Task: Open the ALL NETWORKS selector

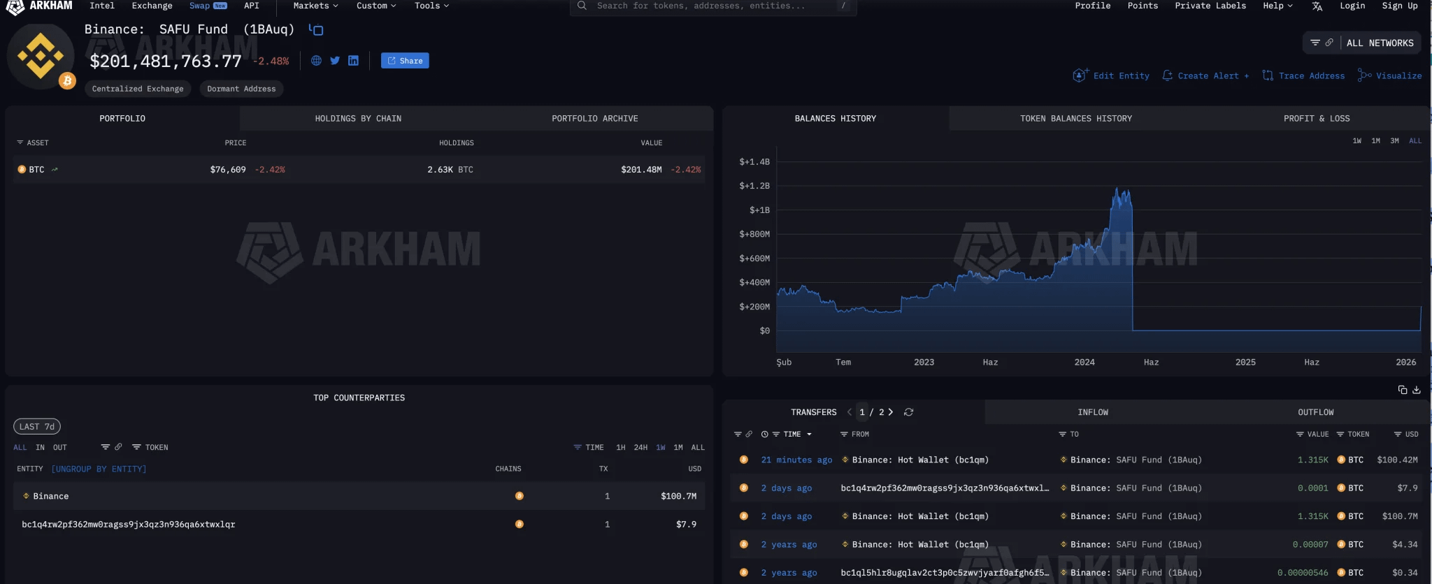Action: pos(1380,43)
